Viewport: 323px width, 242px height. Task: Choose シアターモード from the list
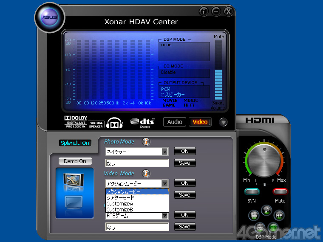pyautogui.click(x=137, y=197)
